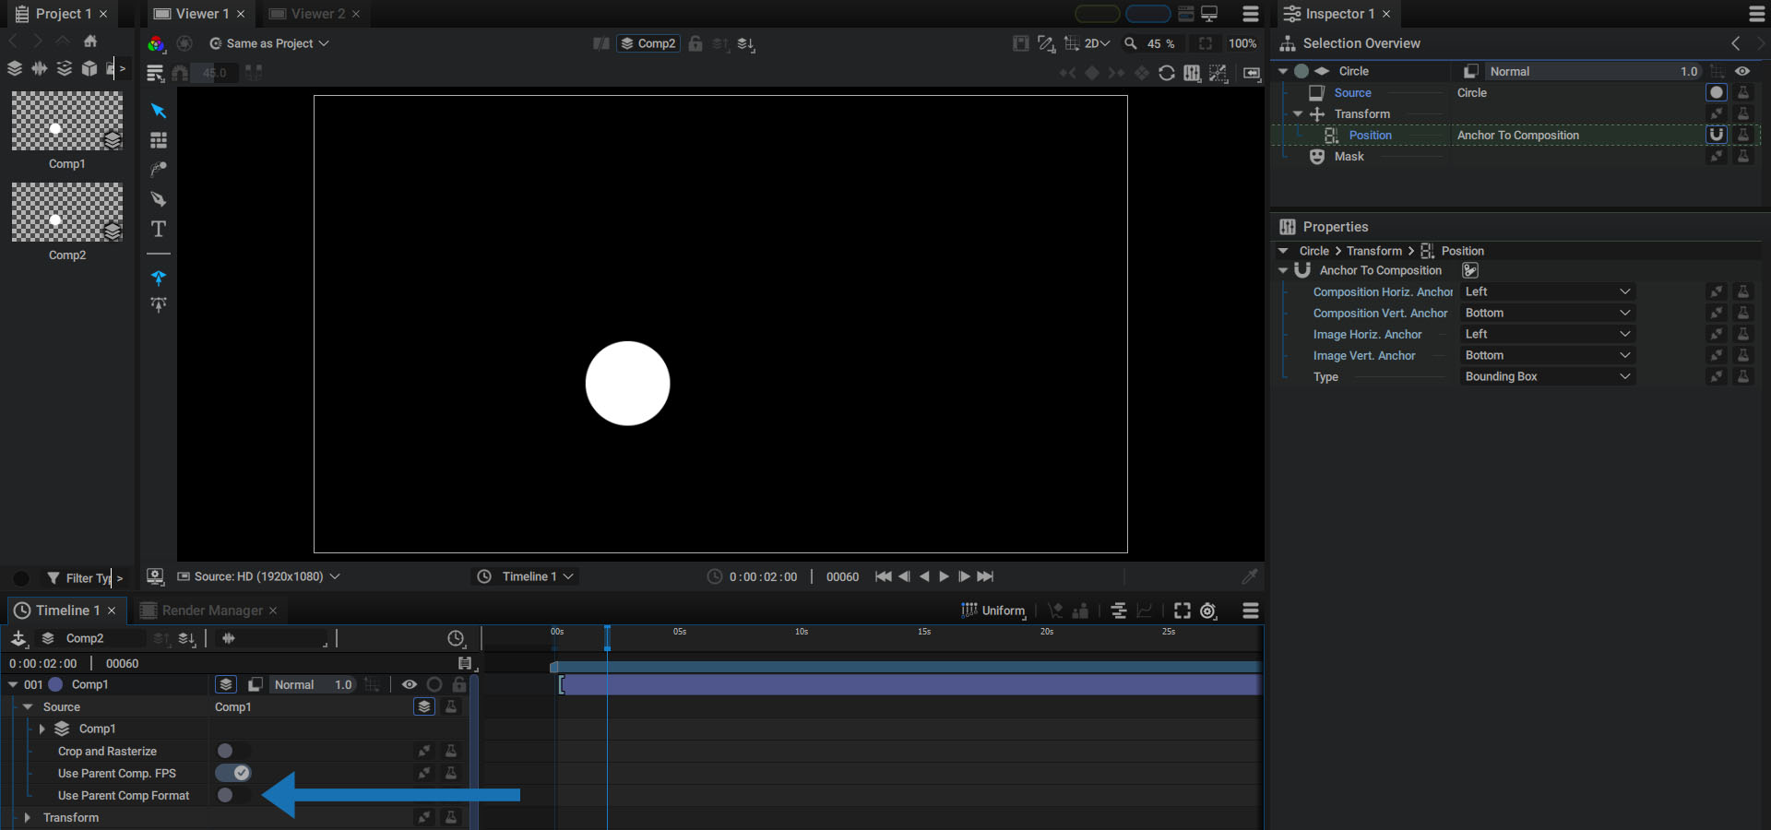
Task: Hide Comp1 track with eye icon
Action: [410, 684]
